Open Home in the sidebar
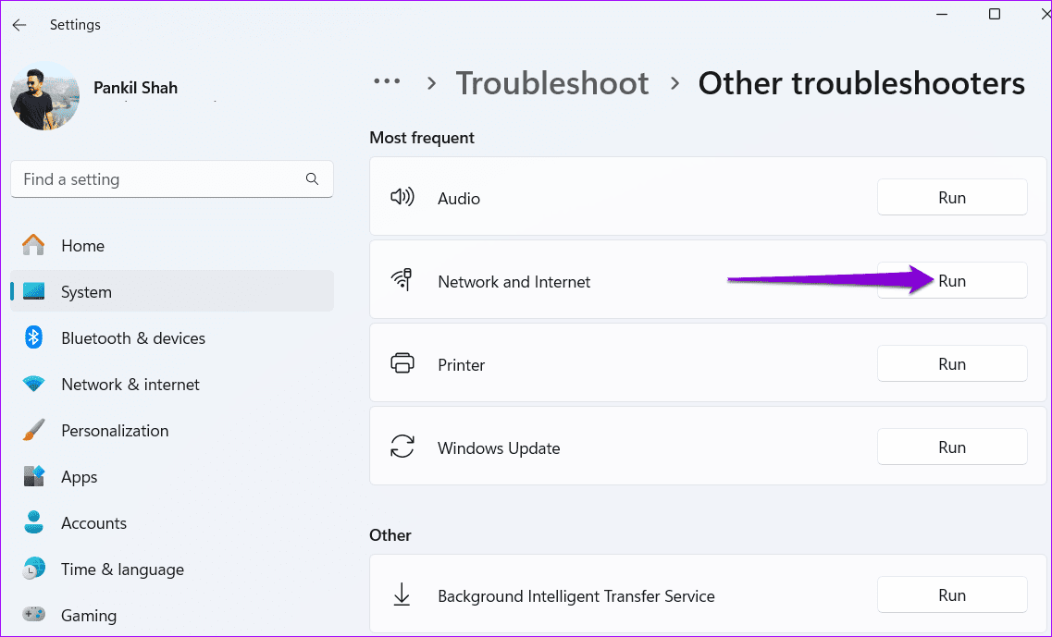The image size is (1052, 637). [x=172, y=245]
